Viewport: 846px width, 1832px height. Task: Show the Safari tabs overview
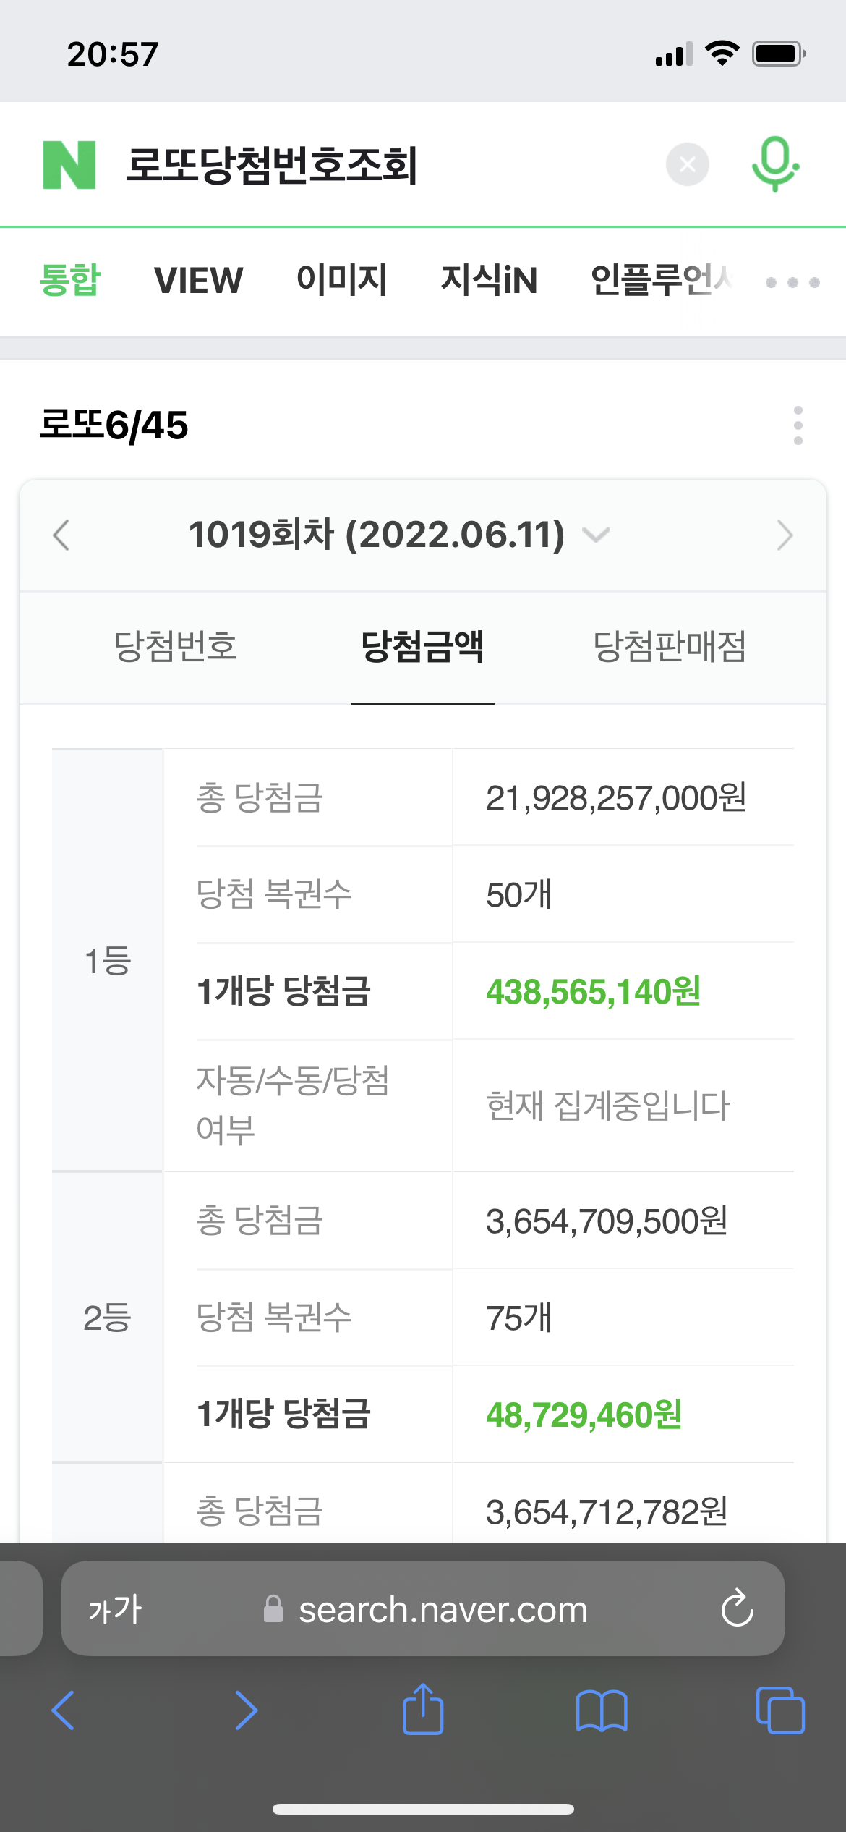779,1710
